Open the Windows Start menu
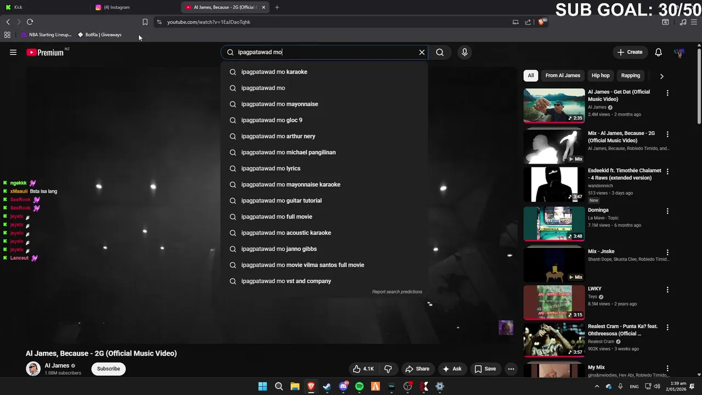Image resolution: width=702 pixels, height=395 pixels. coord(263,386)
